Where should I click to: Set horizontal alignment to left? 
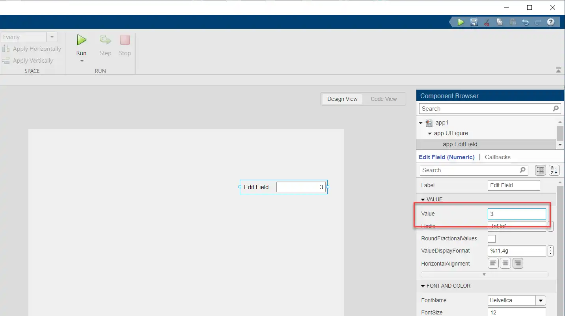click(493, 263)
